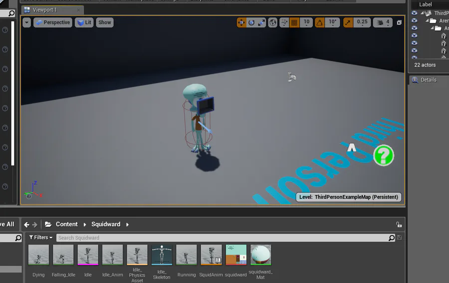Select the Translate gizmo tool
Viewport: 449px width, 283px height.
(241, 22)
